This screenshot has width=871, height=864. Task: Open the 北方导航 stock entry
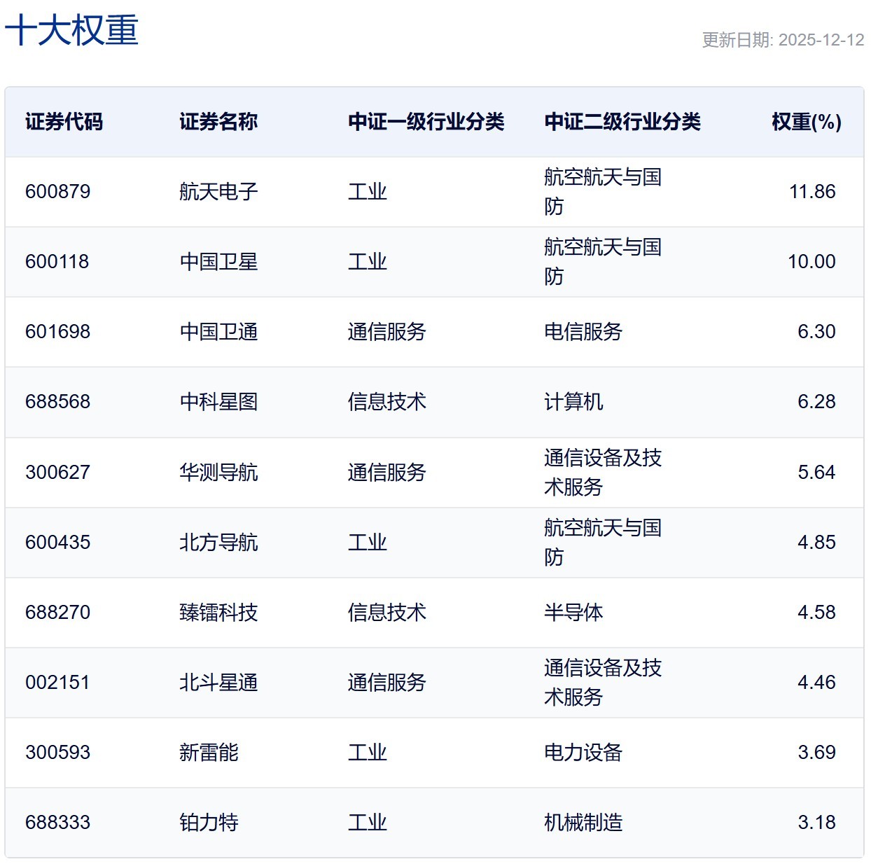(218, 542)
